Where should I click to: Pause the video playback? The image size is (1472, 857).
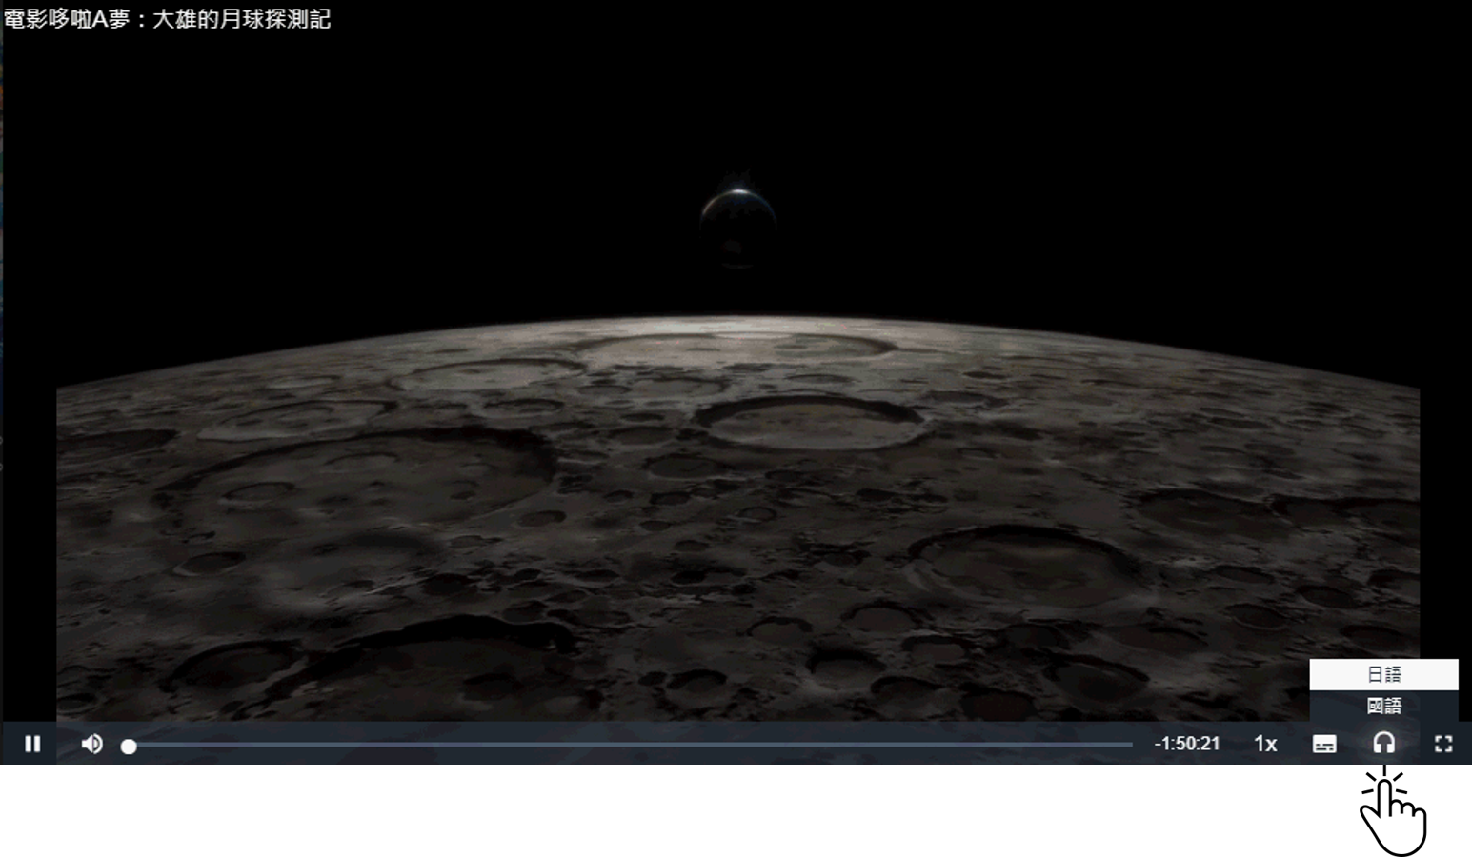click(32, 744)
